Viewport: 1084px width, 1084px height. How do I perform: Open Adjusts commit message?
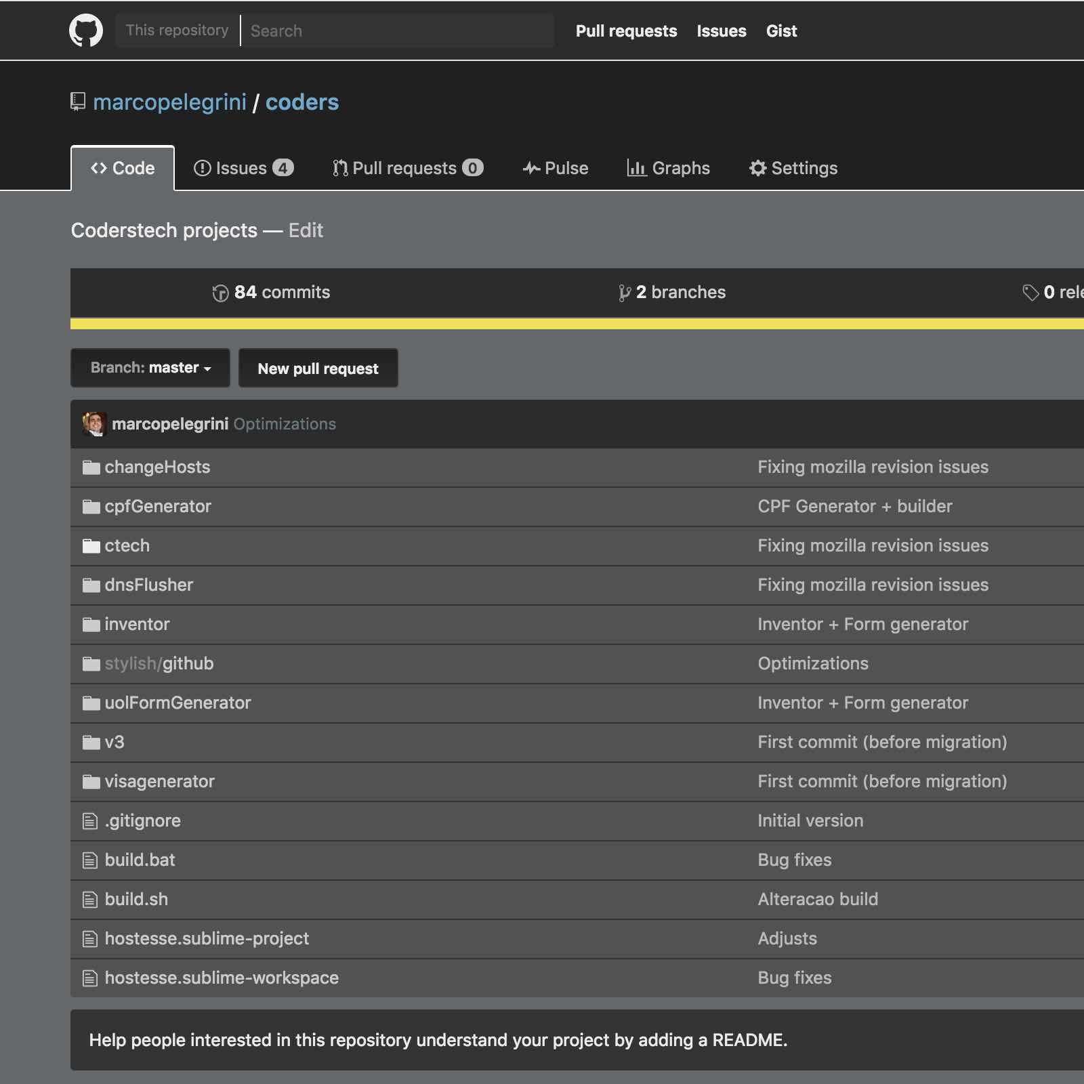pos(787,939)
